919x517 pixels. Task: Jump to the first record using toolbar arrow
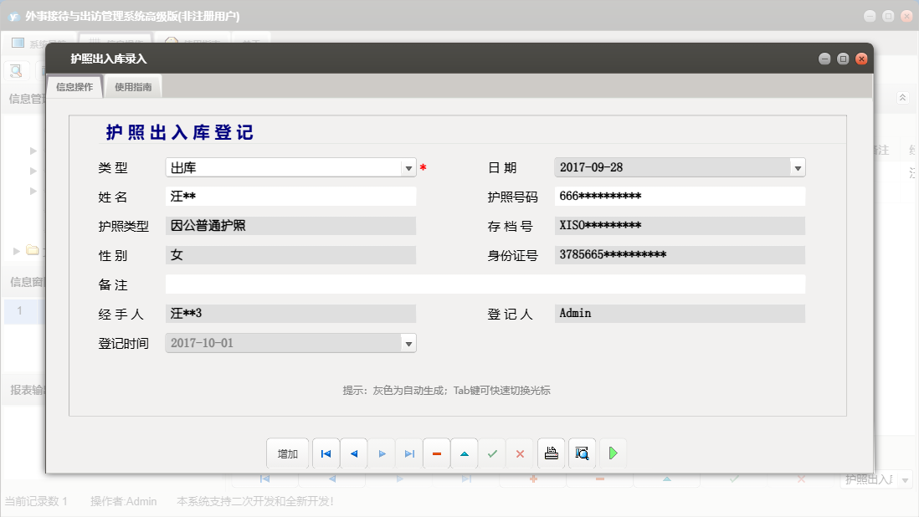click(326, 453)
